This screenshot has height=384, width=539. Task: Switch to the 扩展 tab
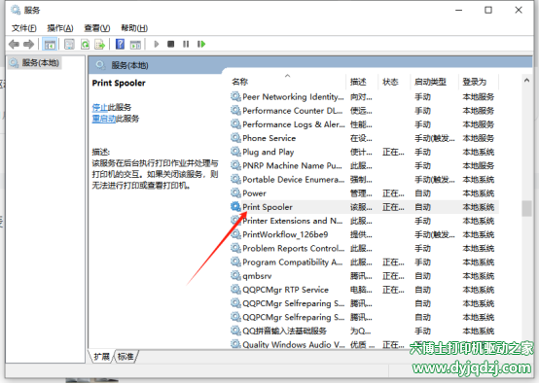101,357
